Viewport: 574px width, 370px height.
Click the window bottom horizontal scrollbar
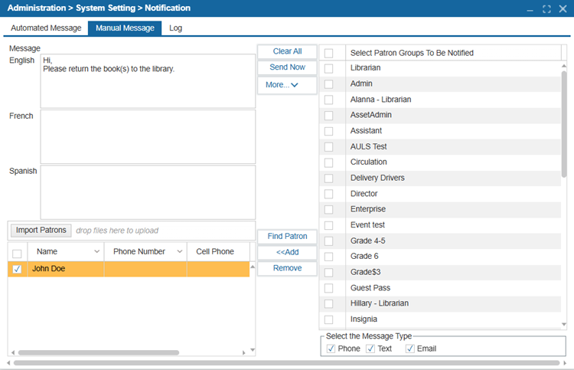[287, 363]
